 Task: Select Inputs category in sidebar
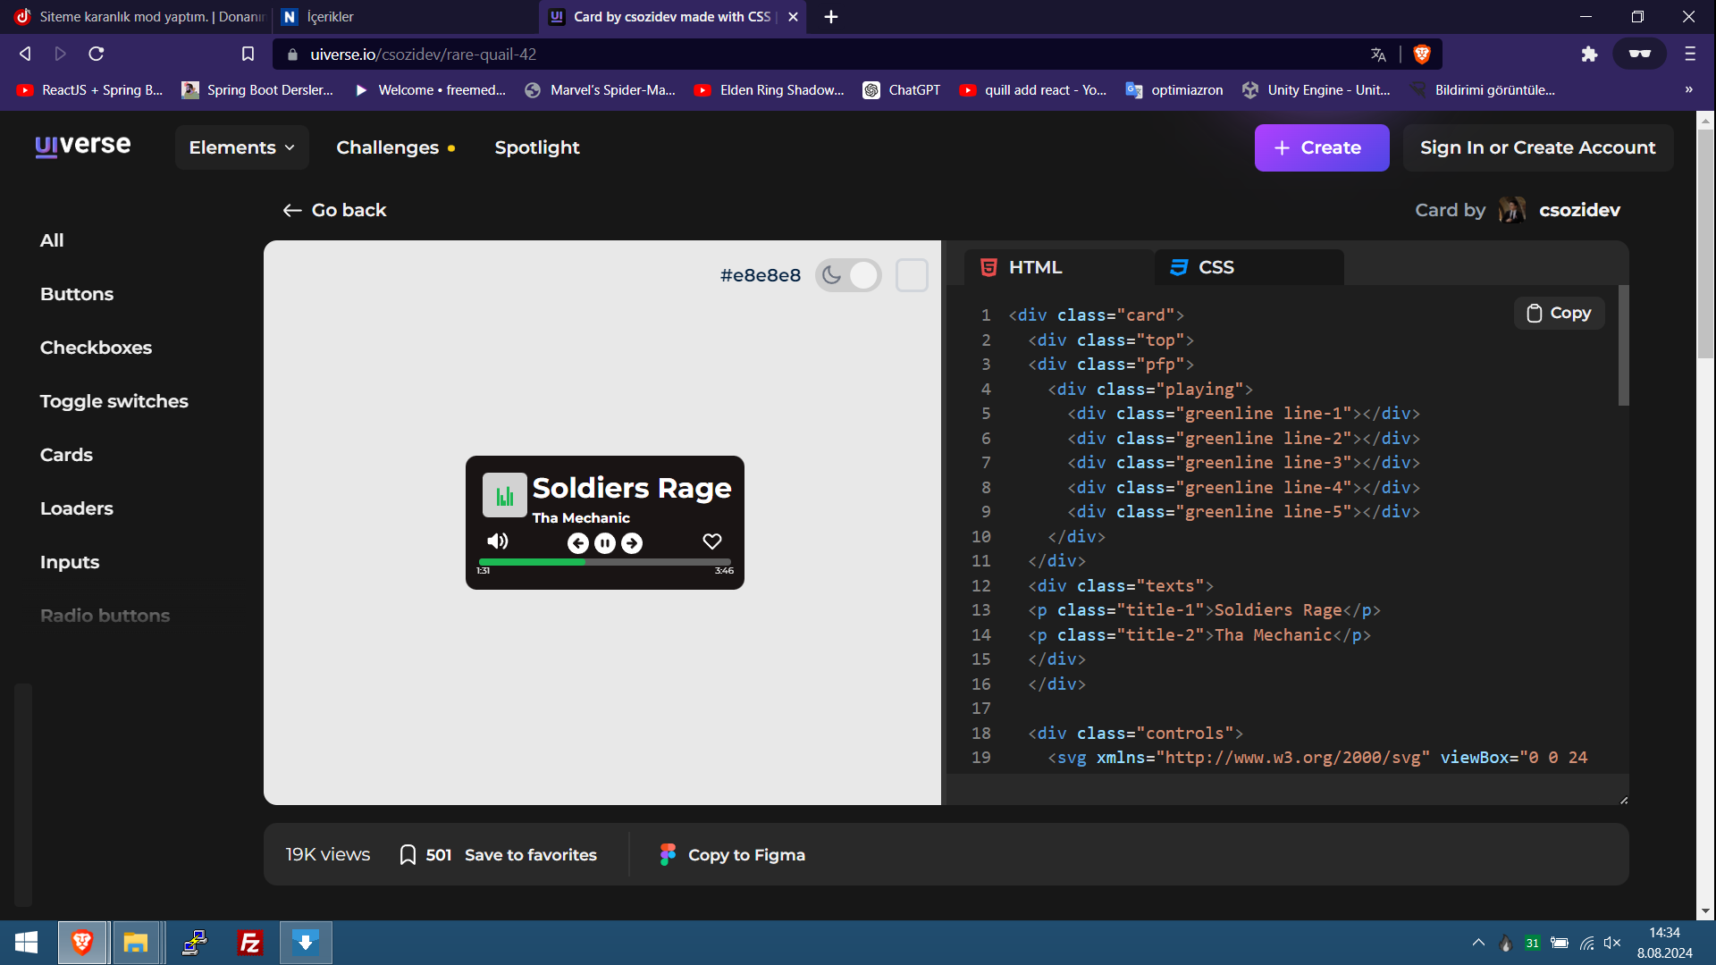[x=70, y=562]
